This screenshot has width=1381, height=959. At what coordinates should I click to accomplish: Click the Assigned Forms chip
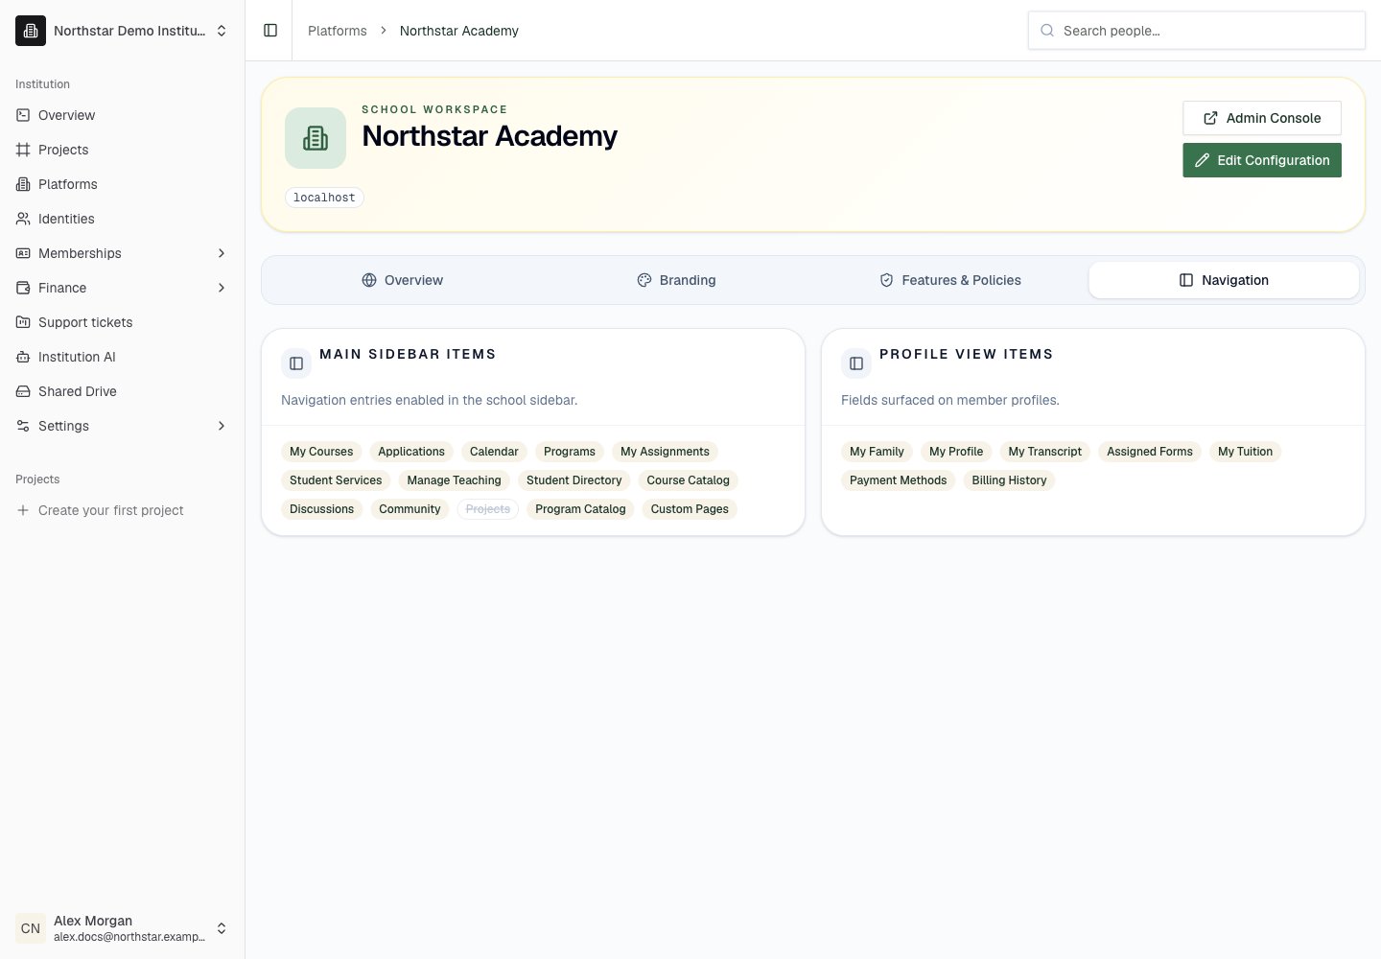tap(1150, 452)
